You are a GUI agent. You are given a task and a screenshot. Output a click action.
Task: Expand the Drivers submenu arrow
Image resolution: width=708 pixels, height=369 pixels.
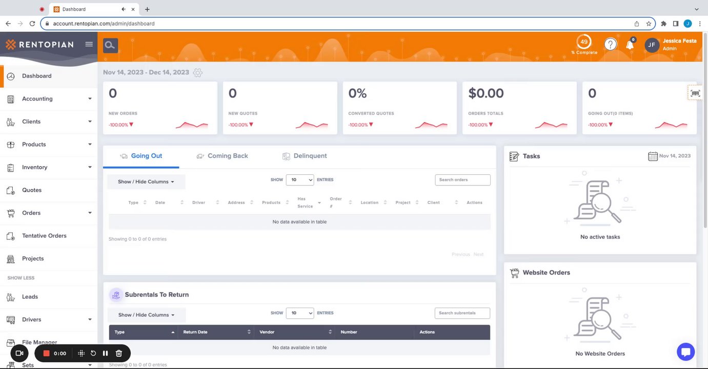coord(90,320)
